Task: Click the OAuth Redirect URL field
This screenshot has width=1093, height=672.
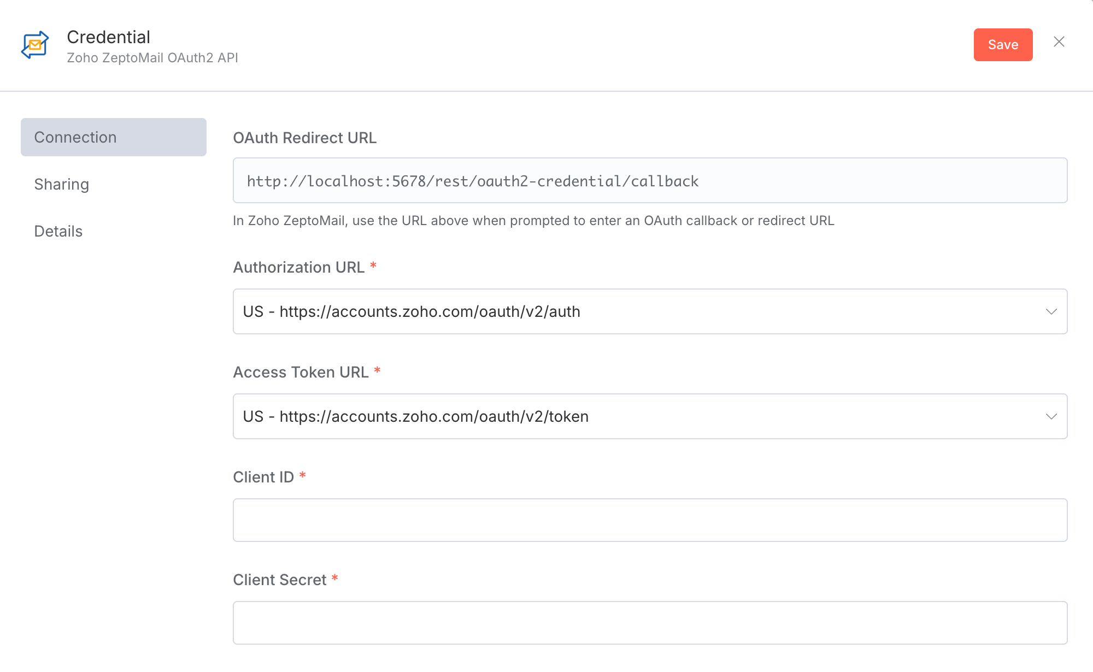Action: (649, 181)
